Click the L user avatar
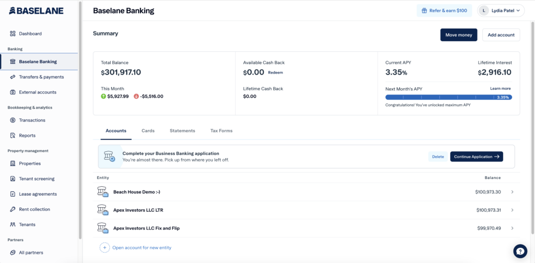 (x=483, y=10)
